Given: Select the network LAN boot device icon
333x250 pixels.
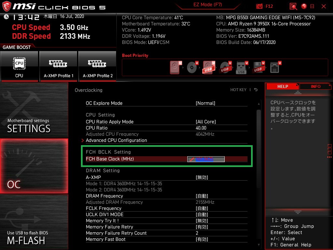Looking at the screenshot, I should point(275,67).
